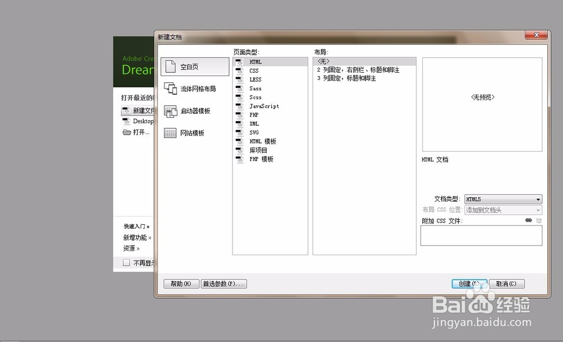Click the file icon beside LESS
Viewport: 563px width, 342px height.
pyautogui.click(x=240, y=79)
